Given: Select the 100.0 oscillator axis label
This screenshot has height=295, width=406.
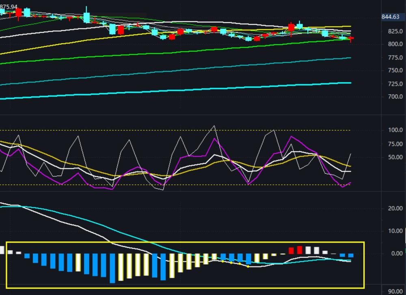Looking at the screenshot, I should click(x=395, y=130).
